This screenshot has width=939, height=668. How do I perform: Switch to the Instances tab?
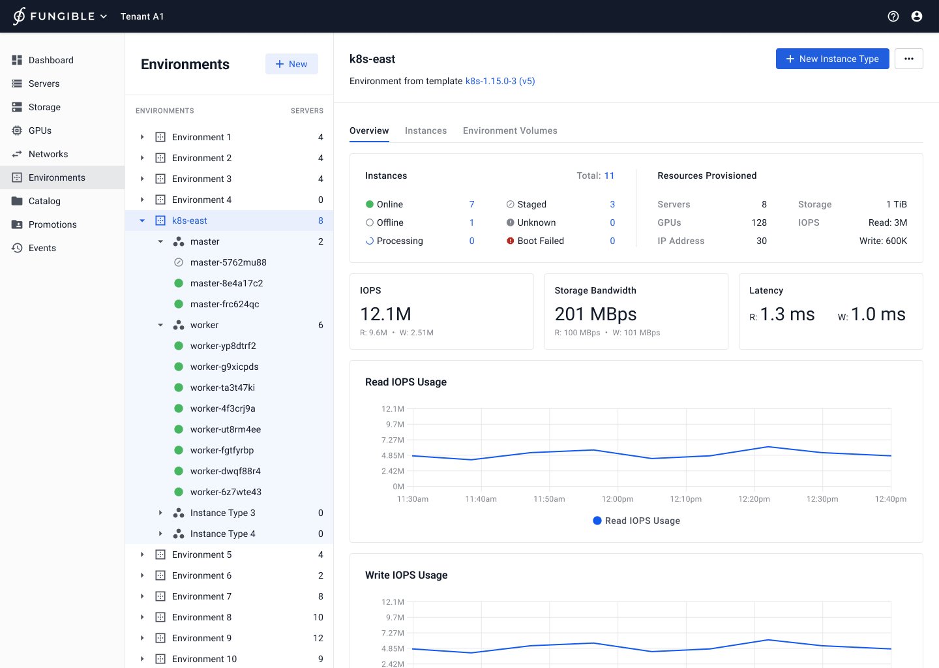click(426, 130)
